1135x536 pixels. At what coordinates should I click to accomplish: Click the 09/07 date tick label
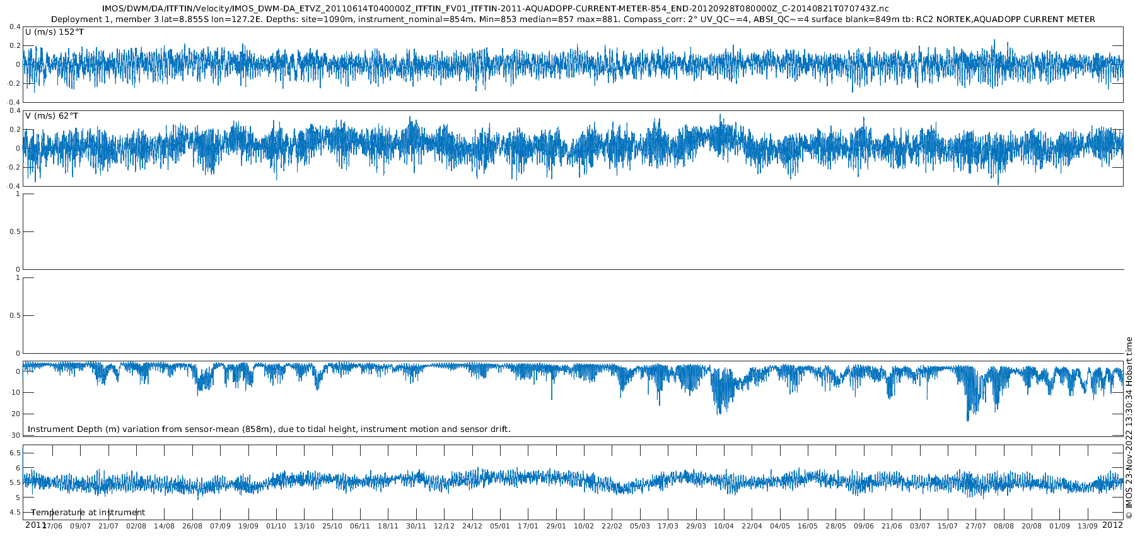(80, 526)
